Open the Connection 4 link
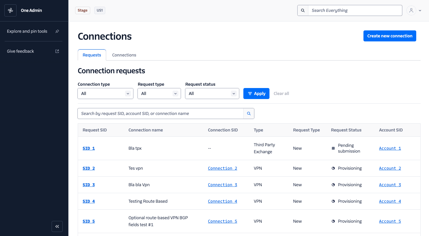The image size is (429, 236). pyautogui.click(x=222, y=201)
